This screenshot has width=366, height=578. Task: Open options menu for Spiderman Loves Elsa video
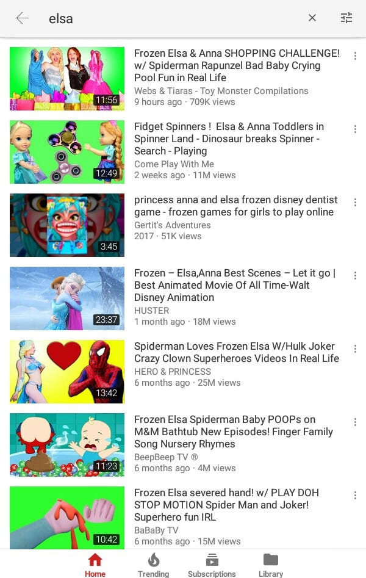coord(355,349)
